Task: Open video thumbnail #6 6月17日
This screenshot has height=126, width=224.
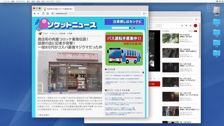Action: (x=171, y=97)
